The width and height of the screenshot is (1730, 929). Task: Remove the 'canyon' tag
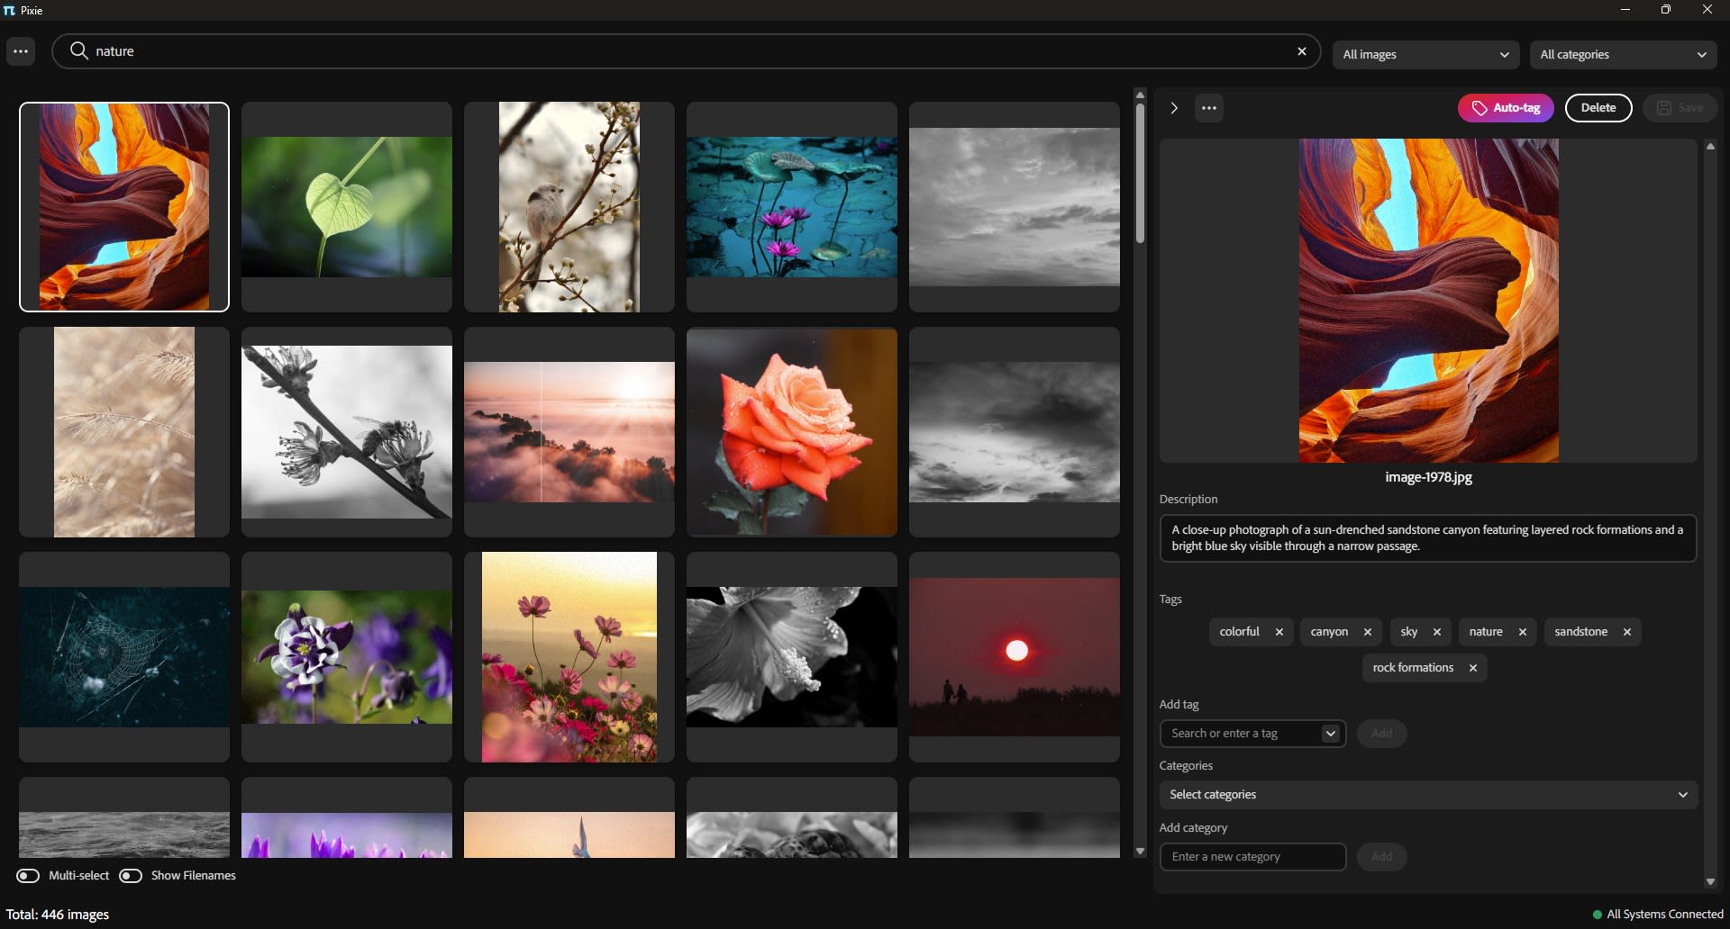click(1367, 632)
